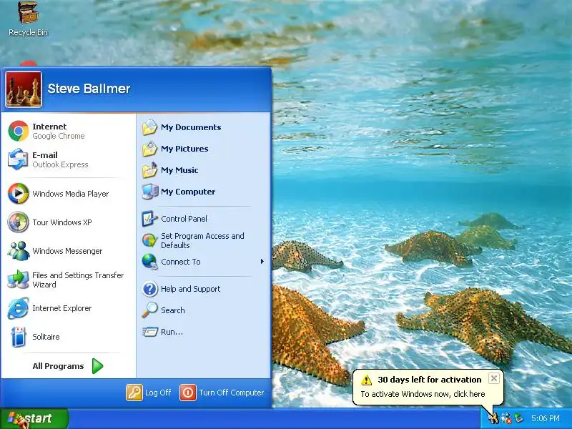Click the 'Steve Ballmer' user name
Image resolution: width=572 pixels, height=429 pixels.
[x=89, y=89]
